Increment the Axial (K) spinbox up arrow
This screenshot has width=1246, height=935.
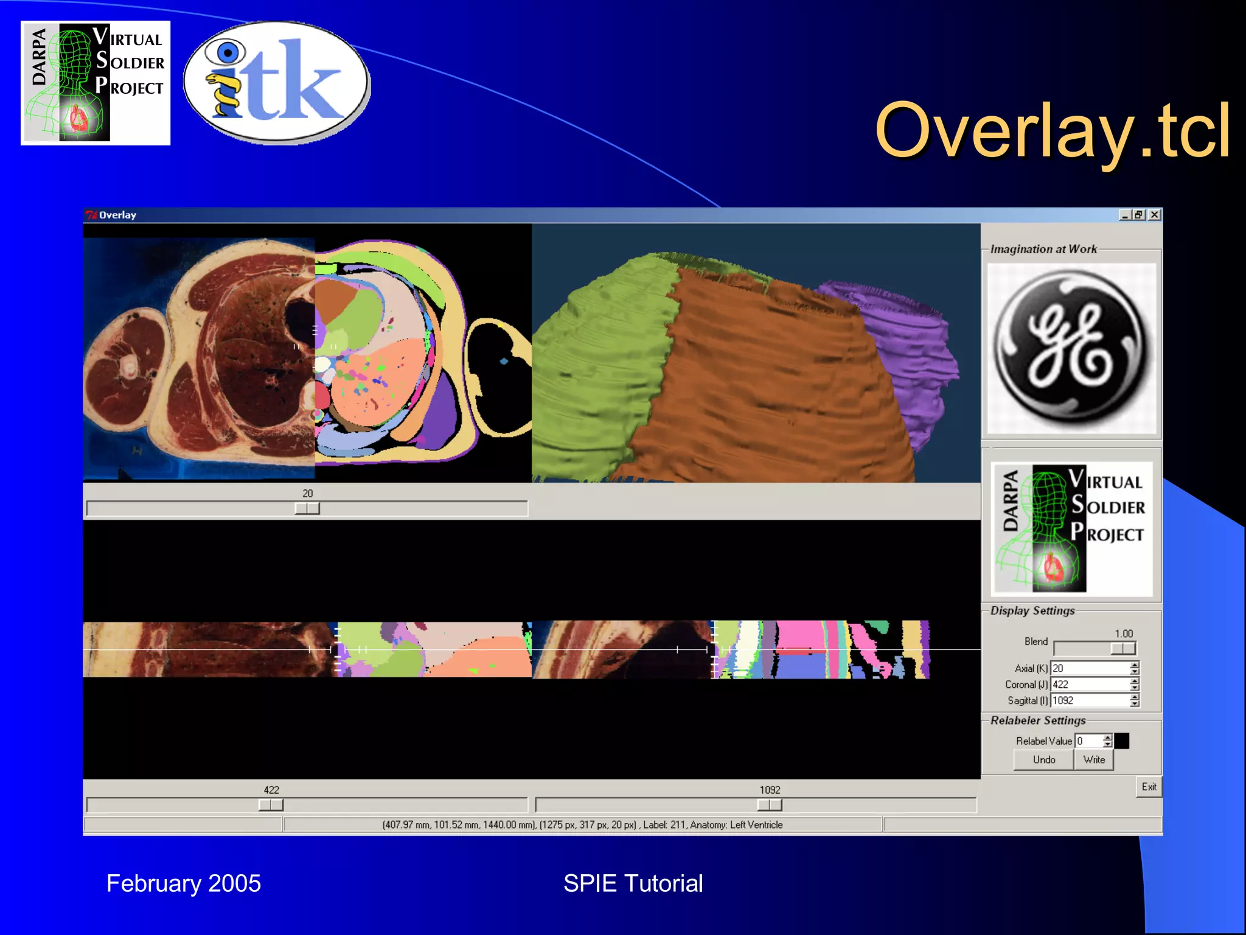[1135, 665]
